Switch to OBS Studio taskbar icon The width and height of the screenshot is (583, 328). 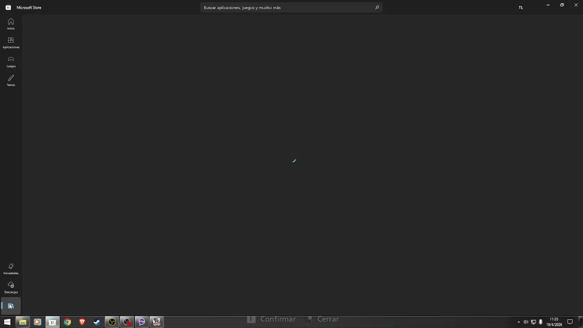[112, 322]
